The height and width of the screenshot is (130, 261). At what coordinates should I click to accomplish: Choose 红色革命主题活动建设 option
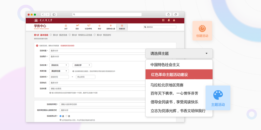[x=179, y=74]
